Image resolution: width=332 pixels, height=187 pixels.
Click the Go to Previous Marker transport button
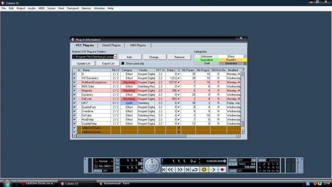point(164,170)
